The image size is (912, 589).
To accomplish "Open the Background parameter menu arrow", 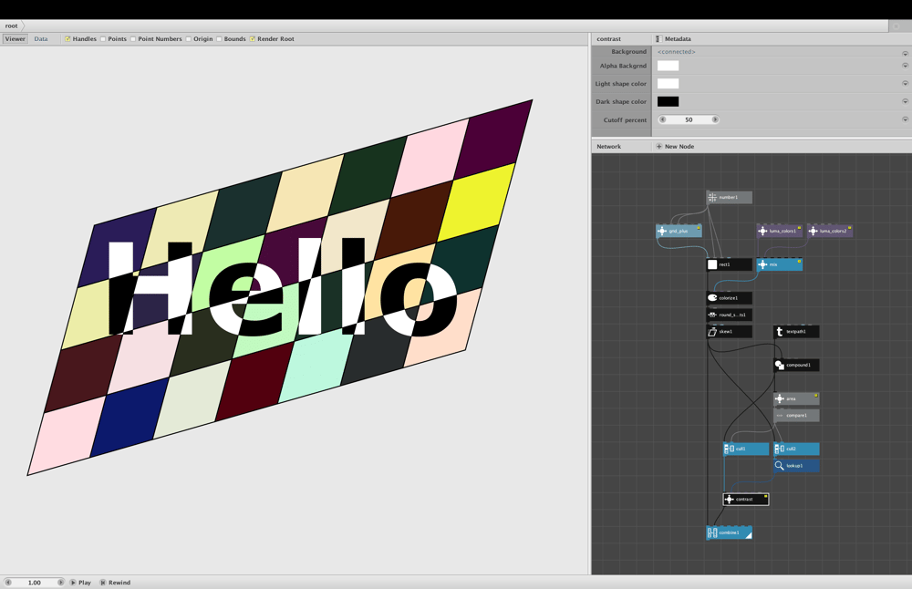I will [x=905, y=53].
